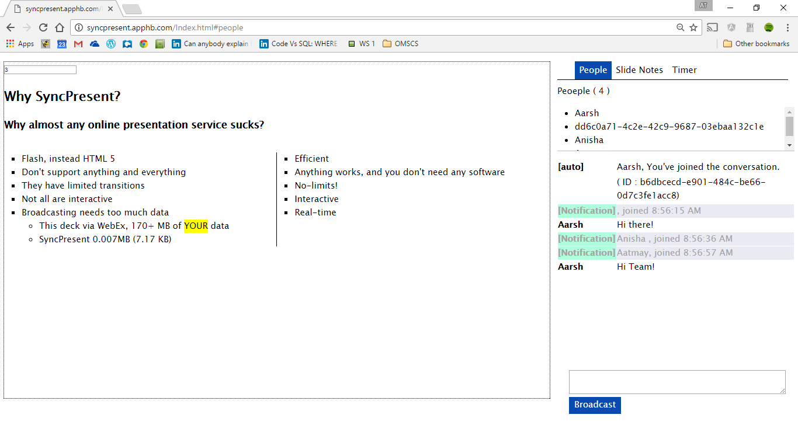Switch to the Slide Notes tab
Viewport: 798px width, 425px height.
tap(639, 70)
